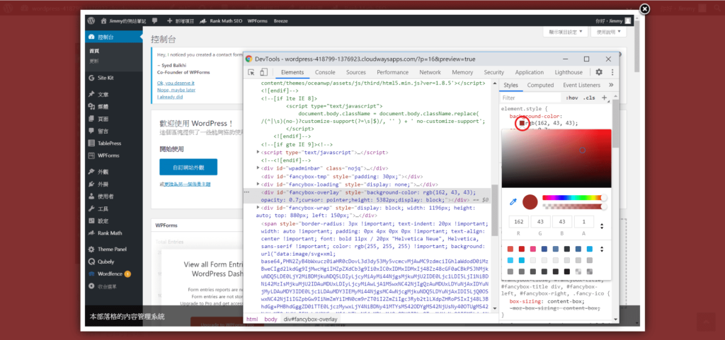Click the background-color swatch beside rgb(162, 43, 43)
Viewport: 725px width, 340px height.
click(x=522, y=123)
